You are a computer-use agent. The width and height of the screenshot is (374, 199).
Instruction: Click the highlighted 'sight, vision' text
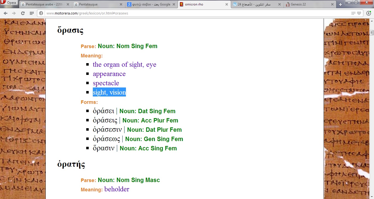pos(109,92)
